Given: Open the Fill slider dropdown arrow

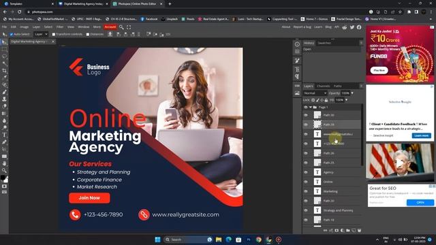Looking at the screenshot, I should 347,100.
